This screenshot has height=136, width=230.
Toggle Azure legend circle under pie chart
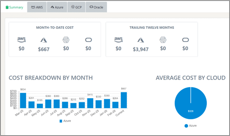[x=186, y=126]
